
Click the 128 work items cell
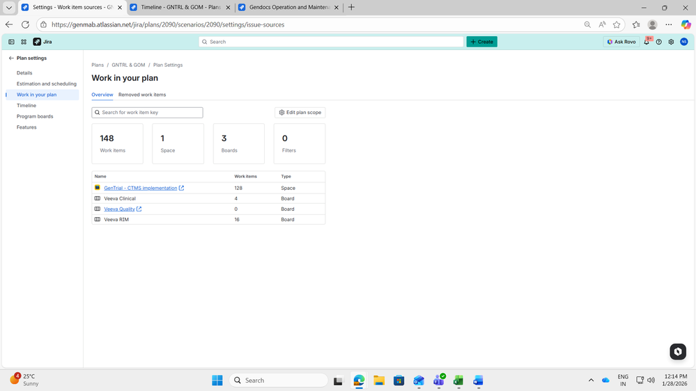point(238,188)
